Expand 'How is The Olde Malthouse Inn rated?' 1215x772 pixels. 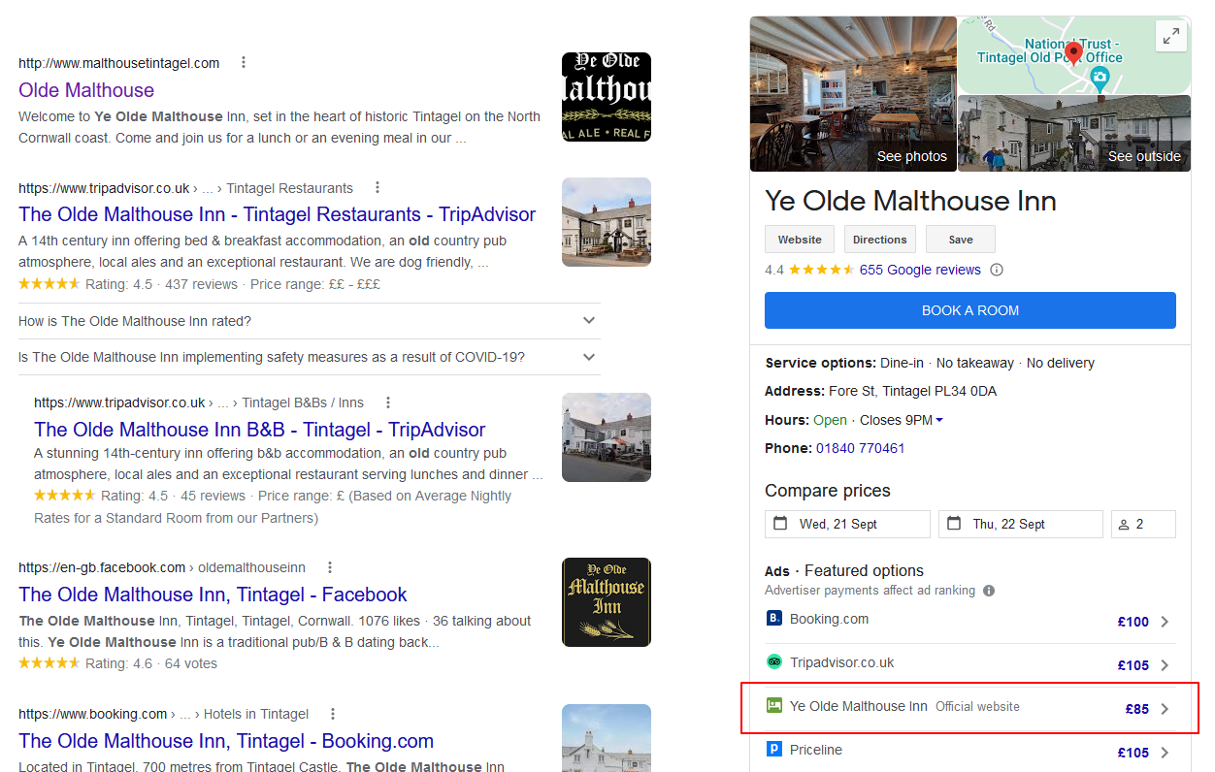coord(310,321)
